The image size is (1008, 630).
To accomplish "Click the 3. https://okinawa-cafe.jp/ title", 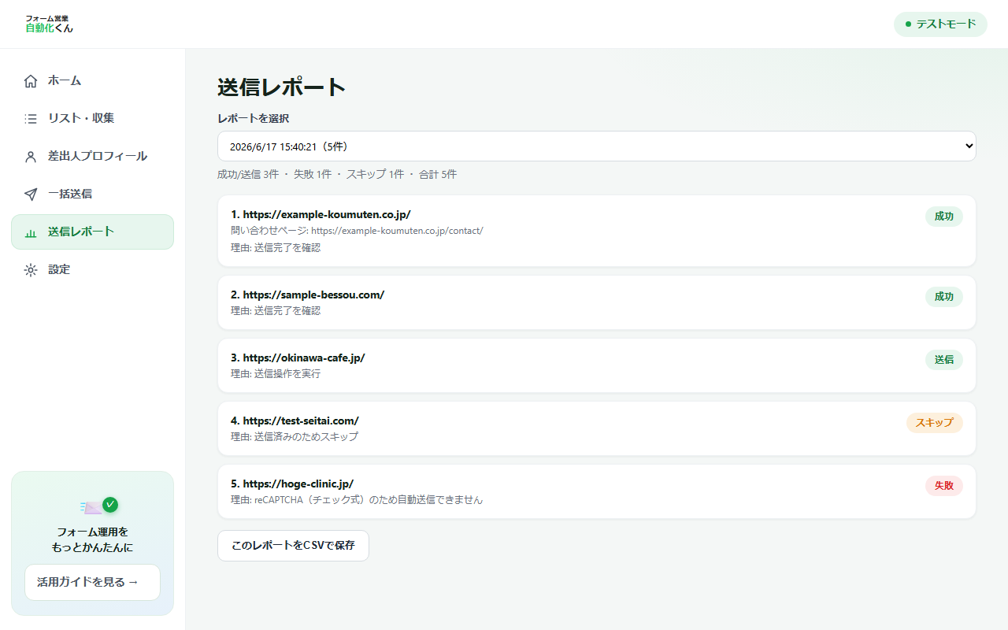I will coord(298,358).
